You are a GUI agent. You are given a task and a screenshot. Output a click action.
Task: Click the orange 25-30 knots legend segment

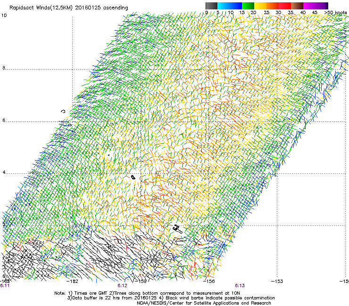point(273,6)
